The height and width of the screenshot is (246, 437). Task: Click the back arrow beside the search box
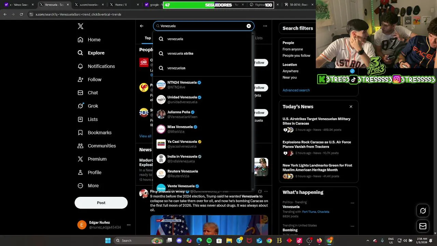[x=142, y=26]
